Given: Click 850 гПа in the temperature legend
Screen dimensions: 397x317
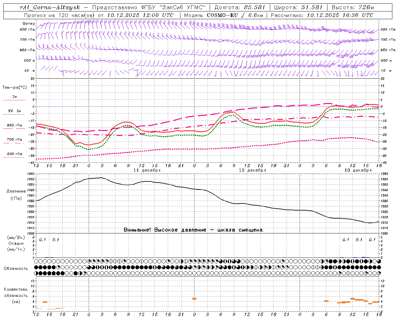Looking at the screenshot, I should (x=15, y=125).
